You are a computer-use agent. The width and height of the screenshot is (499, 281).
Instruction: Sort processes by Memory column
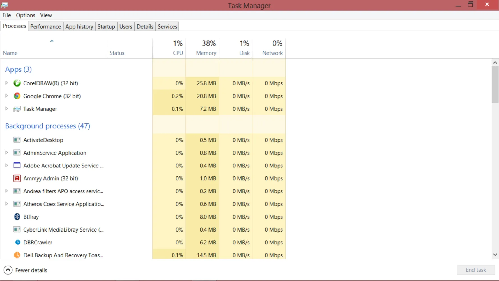pyautogui.click(x=202, y=48)
